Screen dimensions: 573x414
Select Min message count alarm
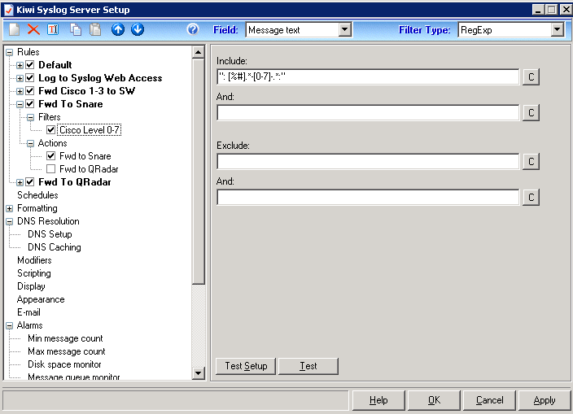pos(65,338)
